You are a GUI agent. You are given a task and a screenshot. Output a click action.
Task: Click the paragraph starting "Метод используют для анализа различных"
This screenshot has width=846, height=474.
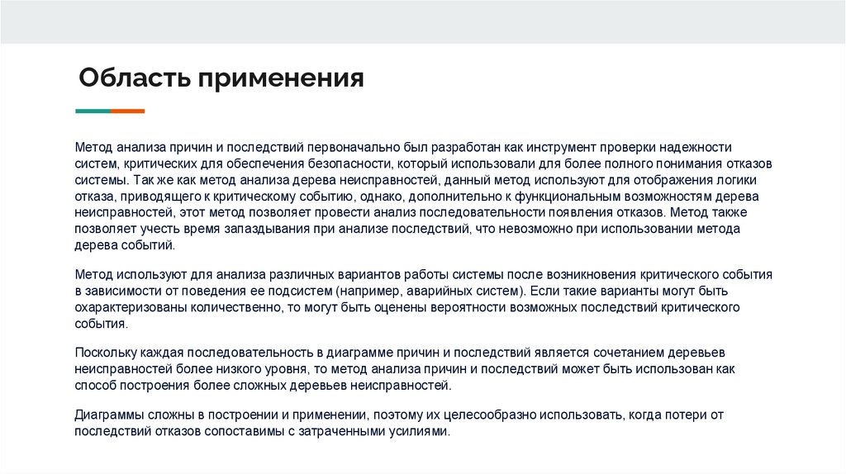pyautogui.click(x=424, y=299)
